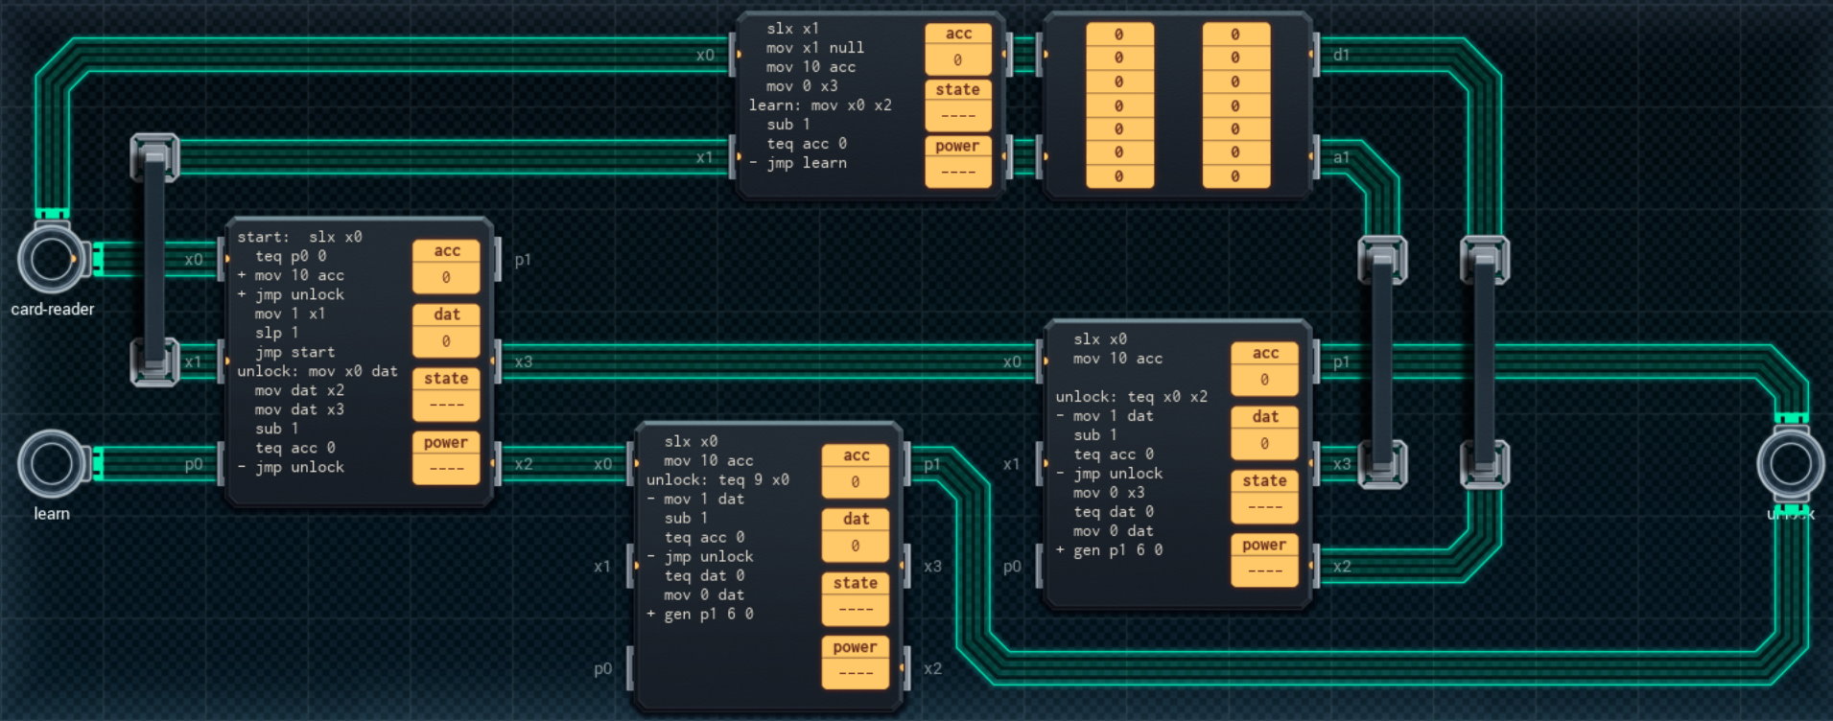The height and width of the screenshot is (721, 1833).
Task: Click the a1 pin on the memory chip
Action: 1318,157
